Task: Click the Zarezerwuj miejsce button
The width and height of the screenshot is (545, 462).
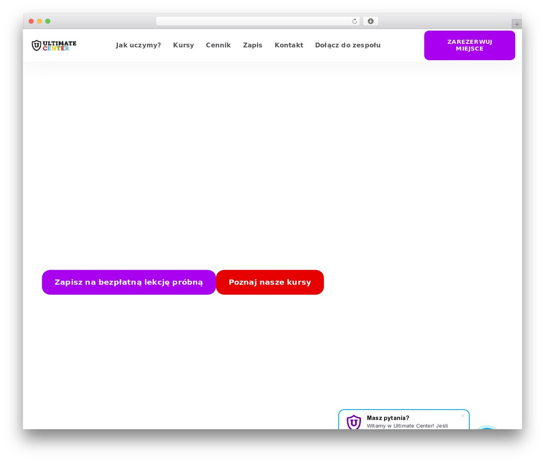Action: pos(470,45)
